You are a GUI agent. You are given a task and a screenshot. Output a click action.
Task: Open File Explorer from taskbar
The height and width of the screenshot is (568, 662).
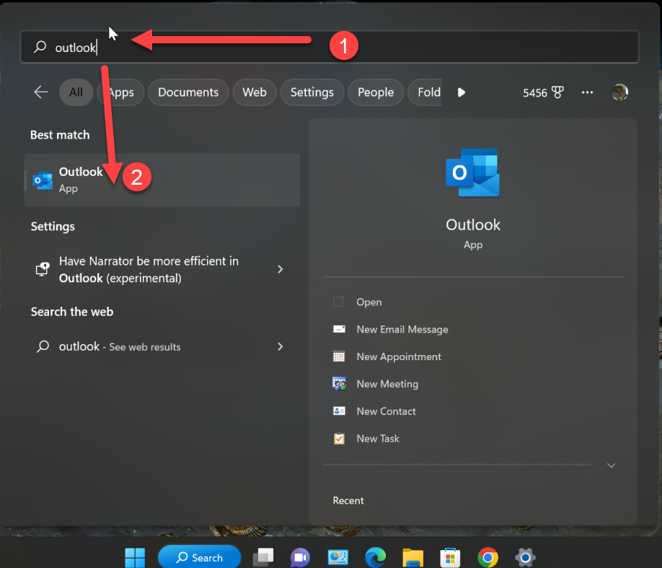413,557
